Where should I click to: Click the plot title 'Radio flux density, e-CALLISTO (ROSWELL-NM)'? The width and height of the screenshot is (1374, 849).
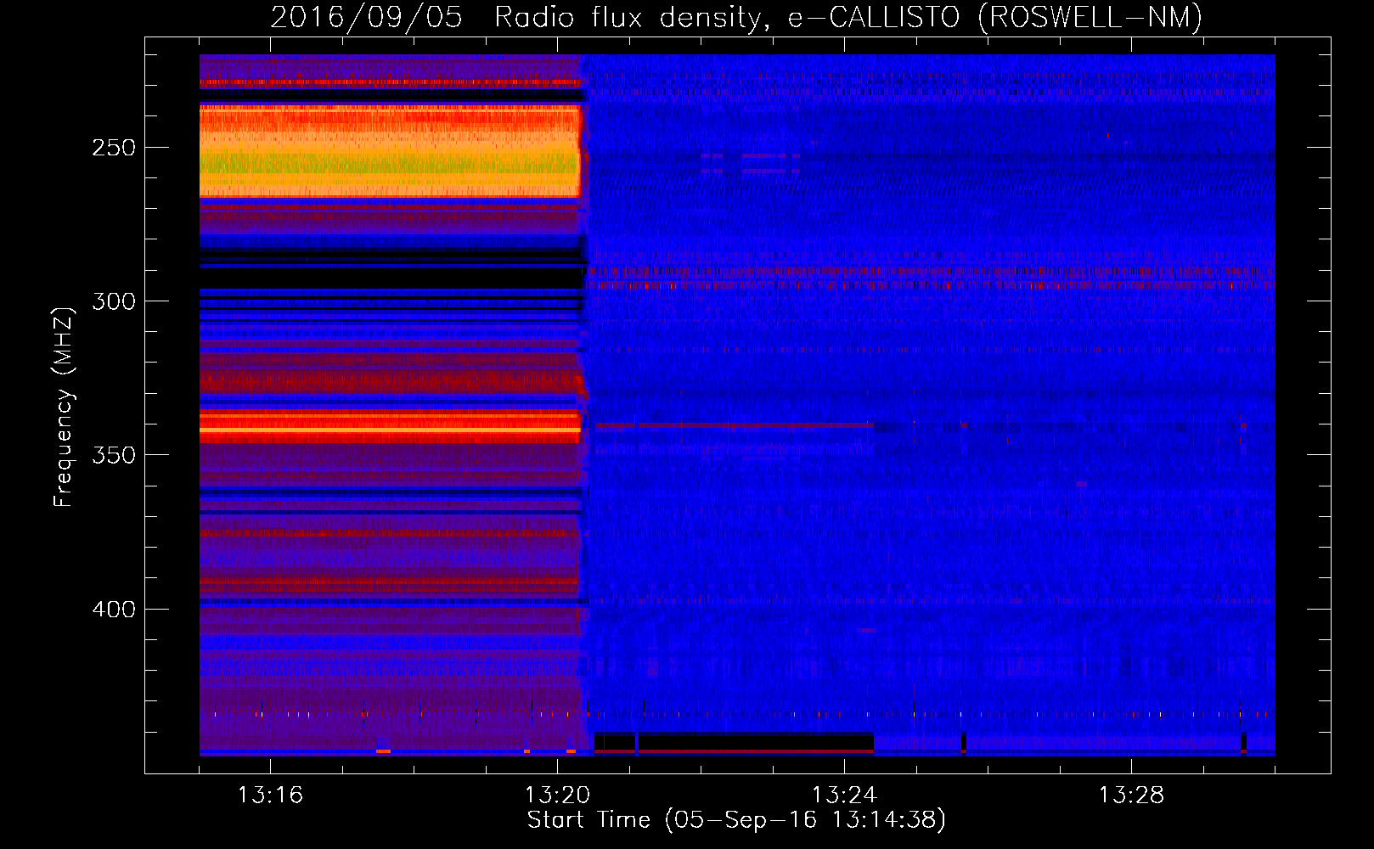tap(848, 17)
